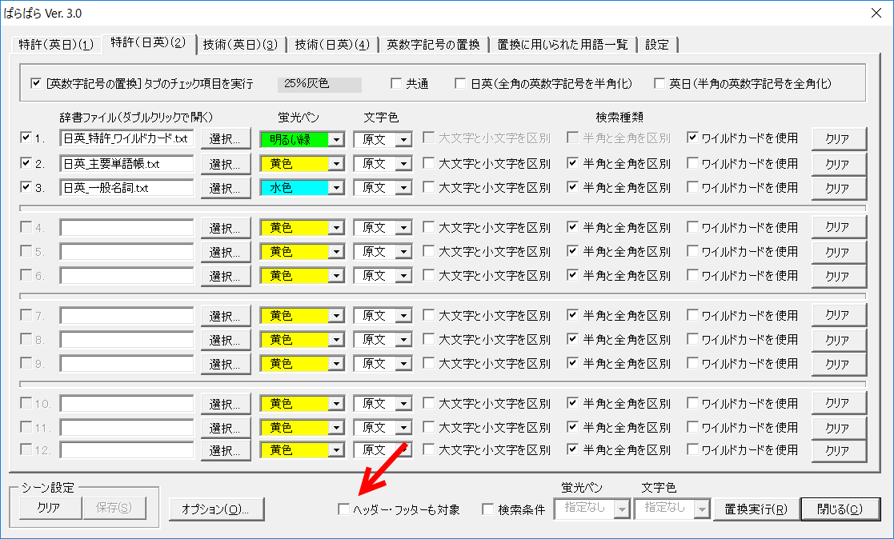Click 選択... button for dictionary row 1

225,139
